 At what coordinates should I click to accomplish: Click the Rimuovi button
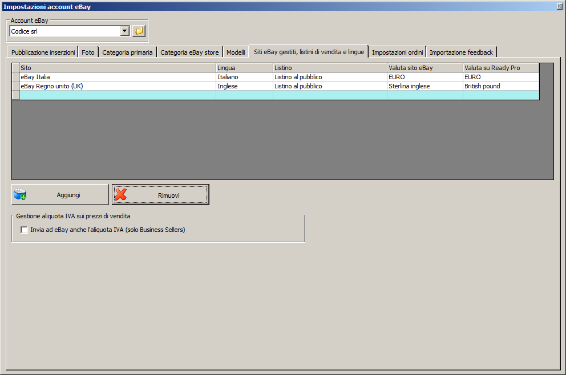160,195
